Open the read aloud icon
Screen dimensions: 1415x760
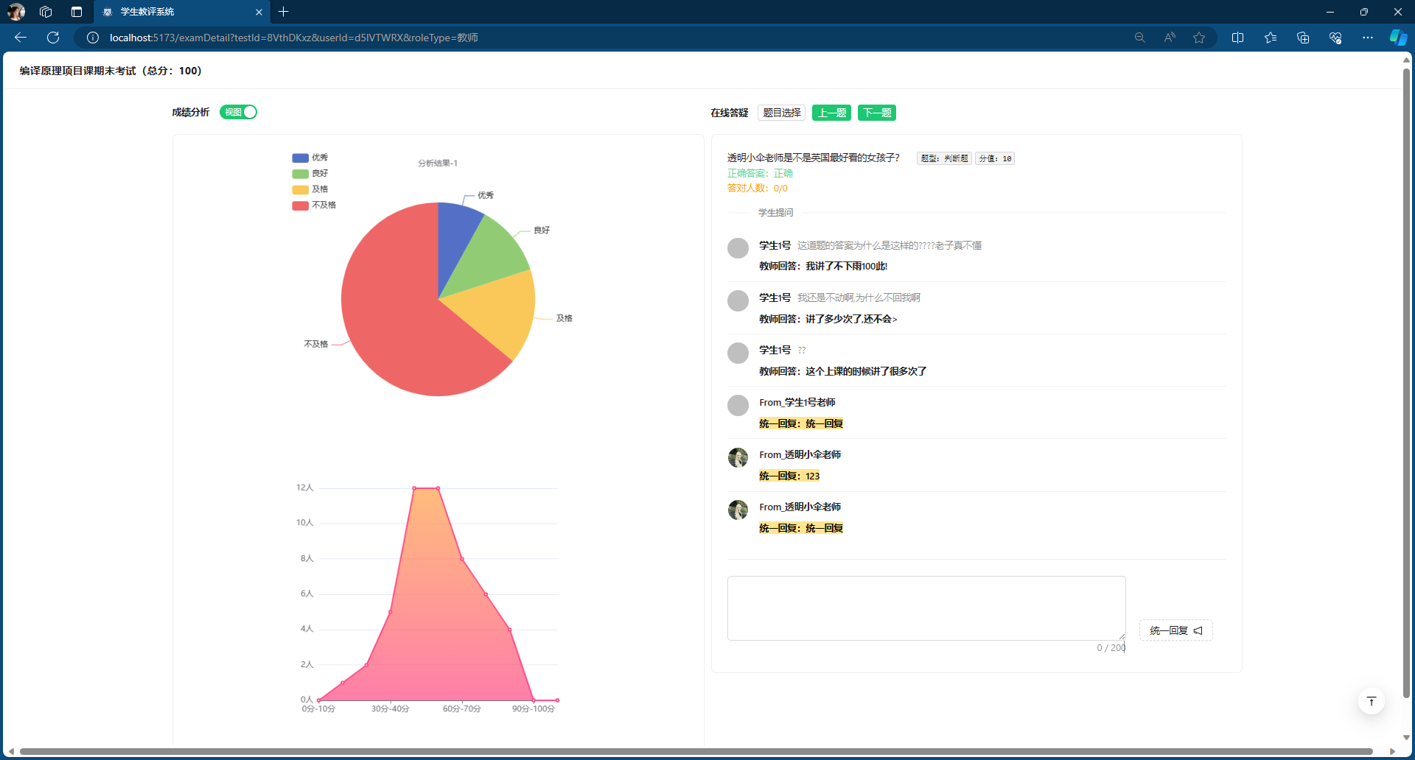[1170, 38]
